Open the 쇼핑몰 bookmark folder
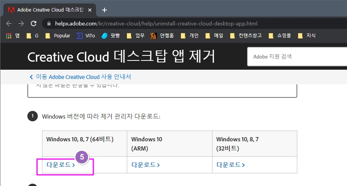This screenshot has height=186, width=347. coord(280,35)
